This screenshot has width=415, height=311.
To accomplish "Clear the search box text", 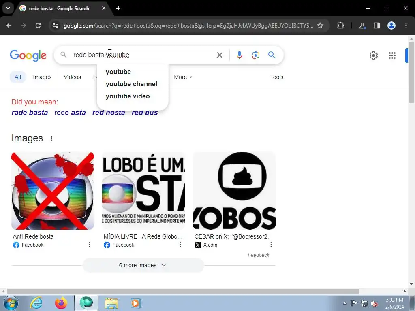I will click(220, 55).
